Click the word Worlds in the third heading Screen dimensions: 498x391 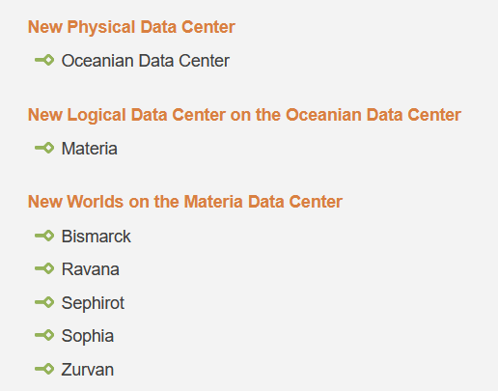click(96, 202)
